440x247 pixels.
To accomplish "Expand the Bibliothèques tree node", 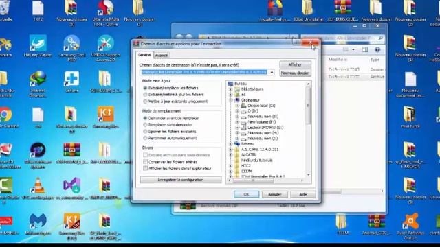I will [231, 89].
